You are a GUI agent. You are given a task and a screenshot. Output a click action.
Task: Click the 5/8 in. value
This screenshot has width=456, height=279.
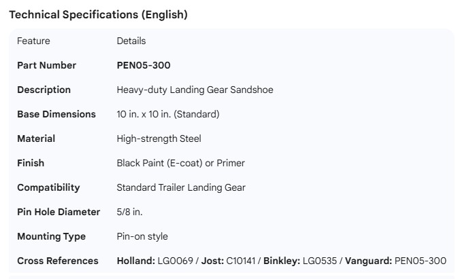click(x=129, y=212)
